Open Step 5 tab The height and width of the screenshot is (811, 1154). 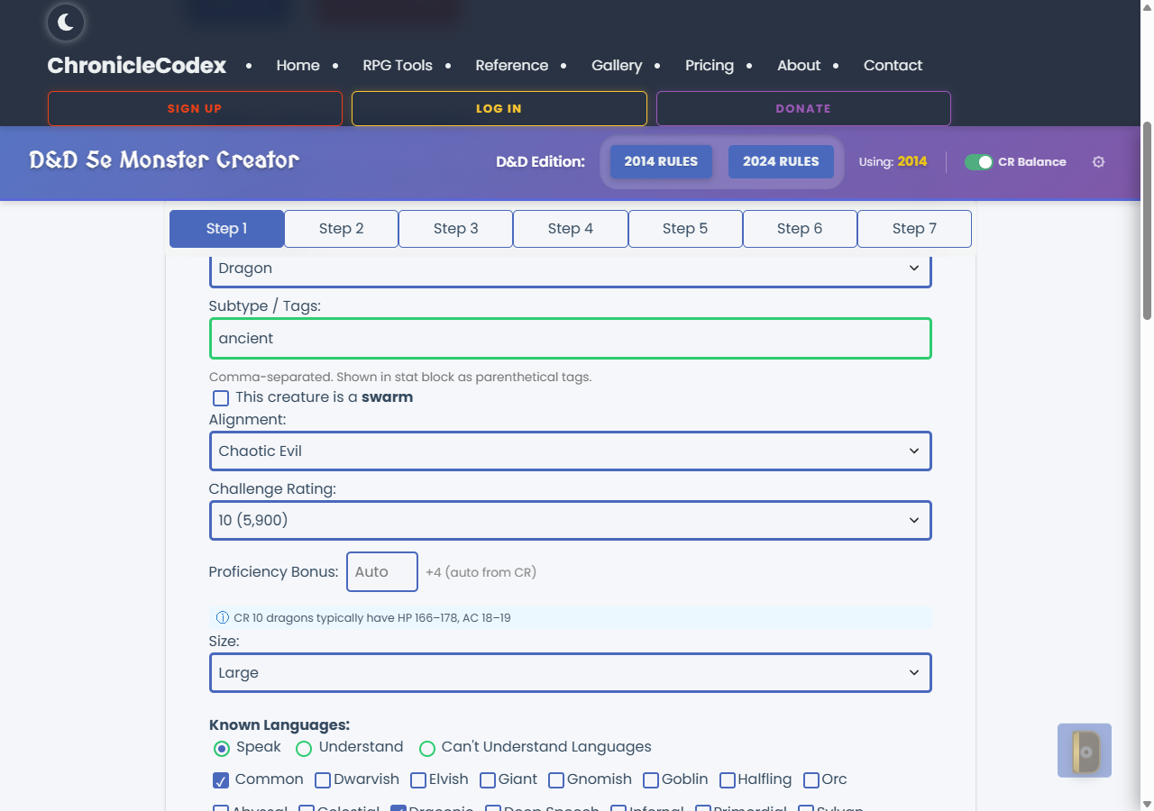pos(685,229)
